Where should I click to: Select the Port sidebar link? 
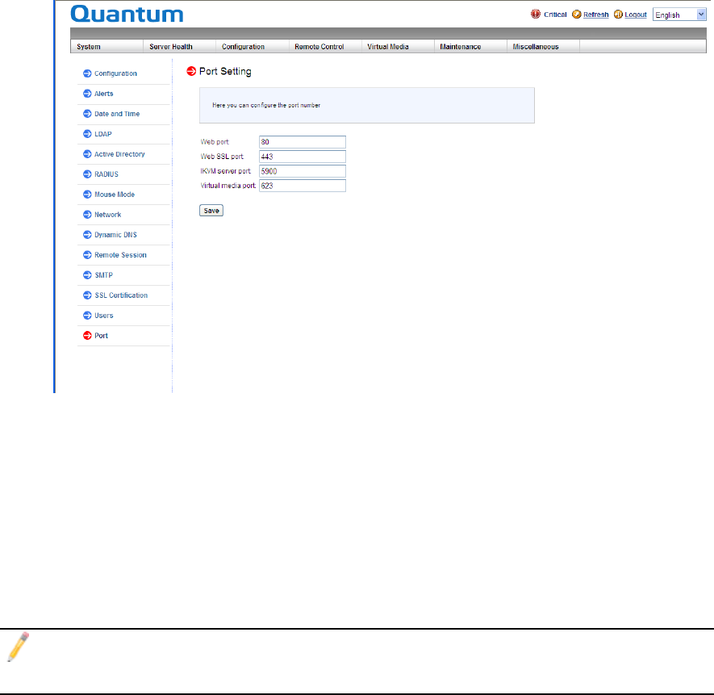click(101, 336)
